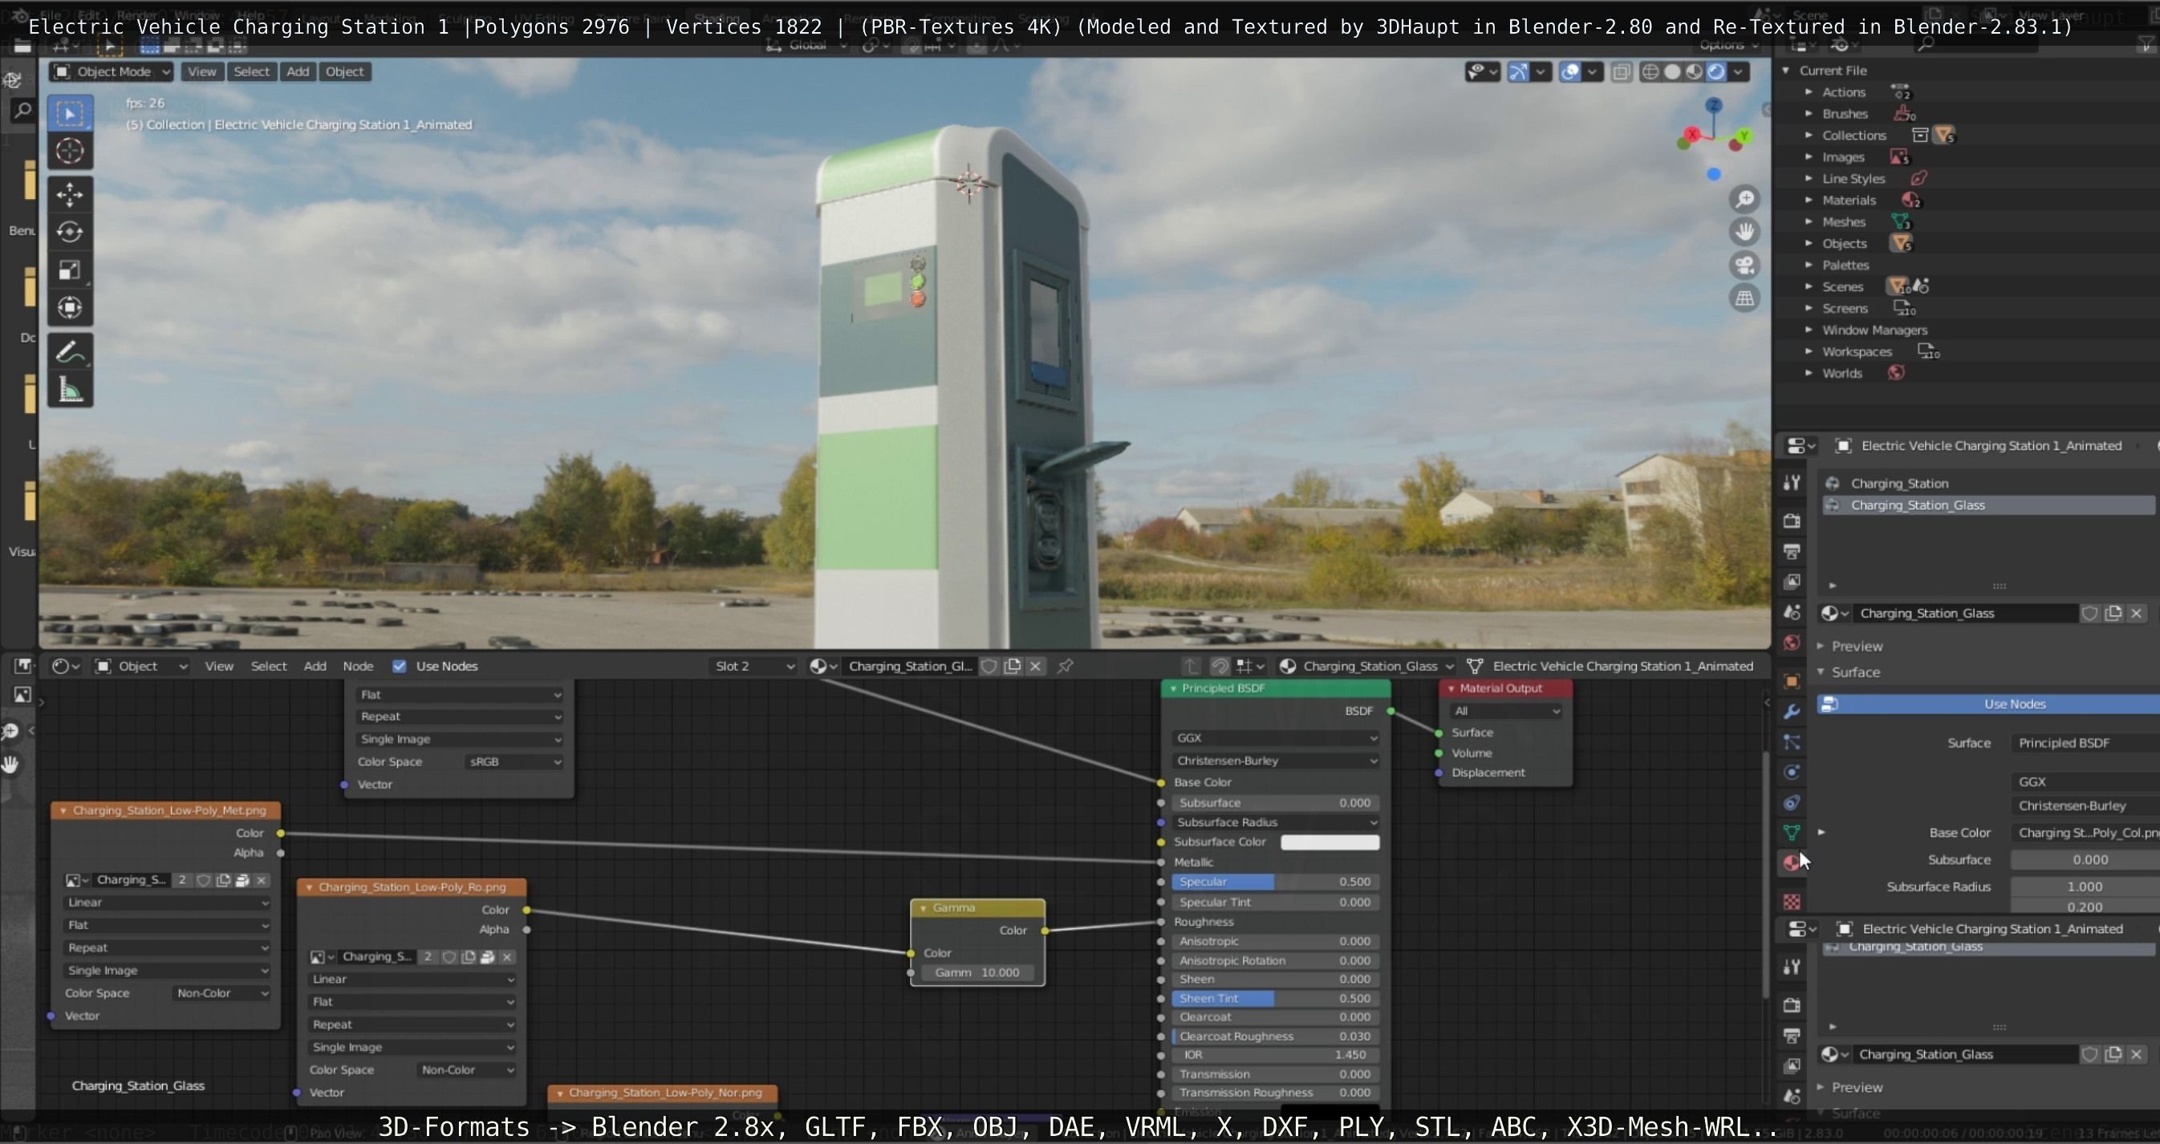The height and width of the screenshot is (1144, 2160).
Task: Click Base Color texture link field
Action: tap(2085, 833)
